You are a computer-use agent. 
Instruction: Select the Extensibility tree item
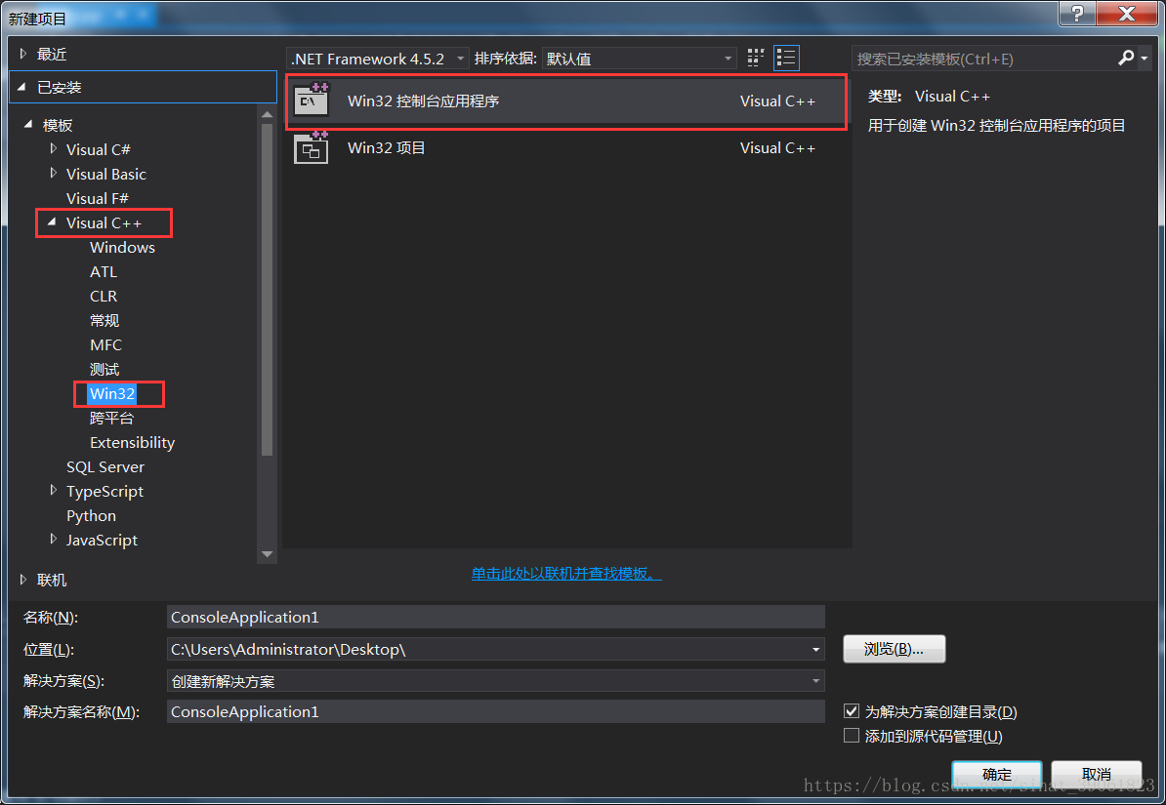pyautogui.click(x=133, y=442)
